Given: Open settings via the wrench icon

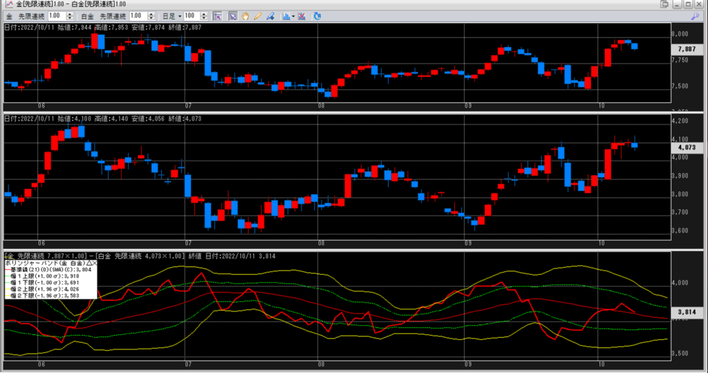Looking at the screenshot, I should click(695, 15).
